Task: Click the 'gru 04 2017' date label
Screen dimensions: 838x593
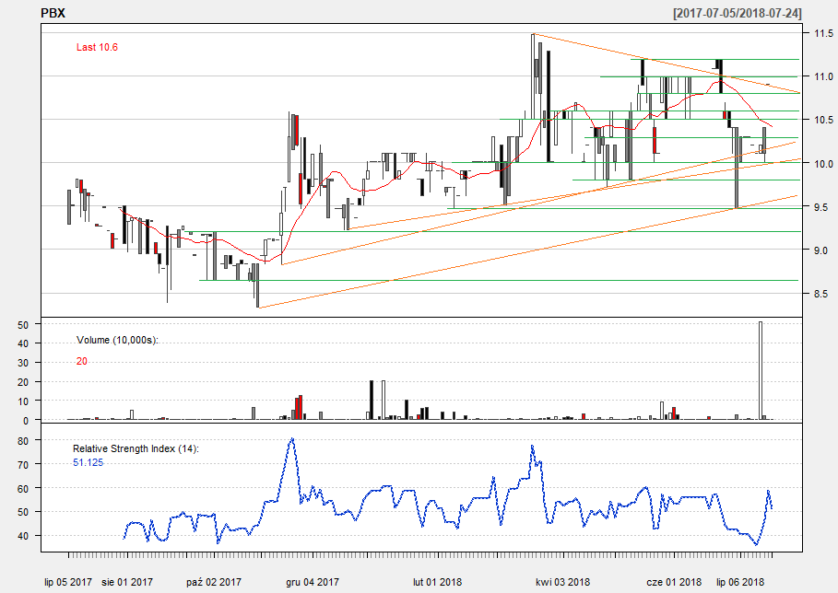Action: point(313,582)
